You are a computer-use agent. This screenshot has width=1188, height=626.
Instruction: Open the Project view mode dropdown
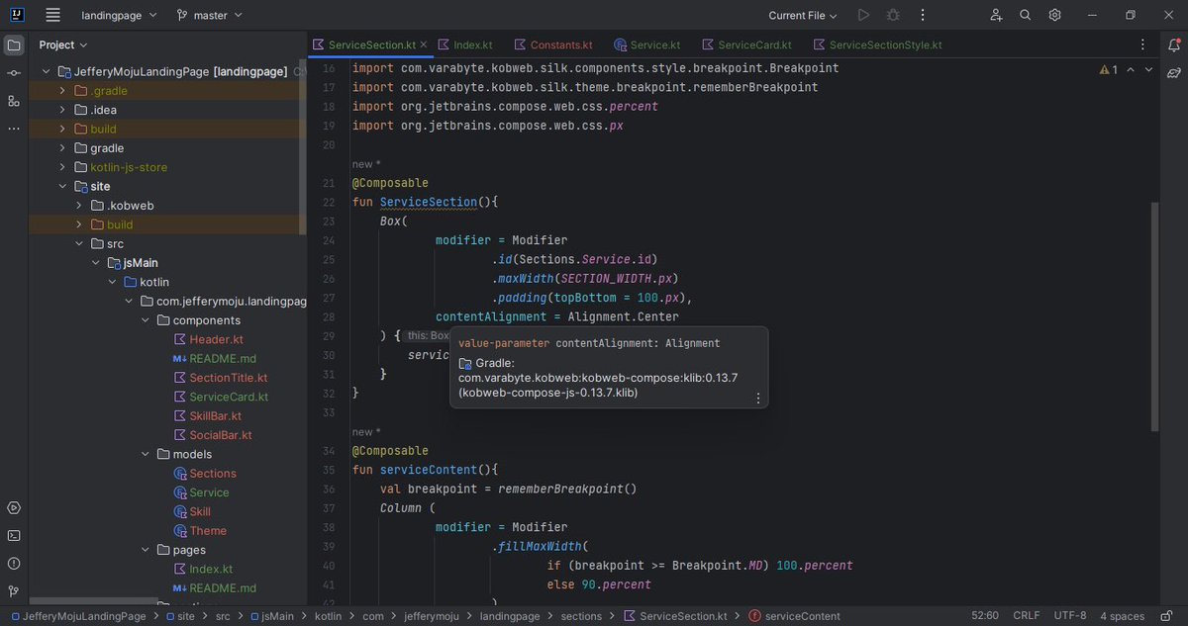[x=63, y=45]
